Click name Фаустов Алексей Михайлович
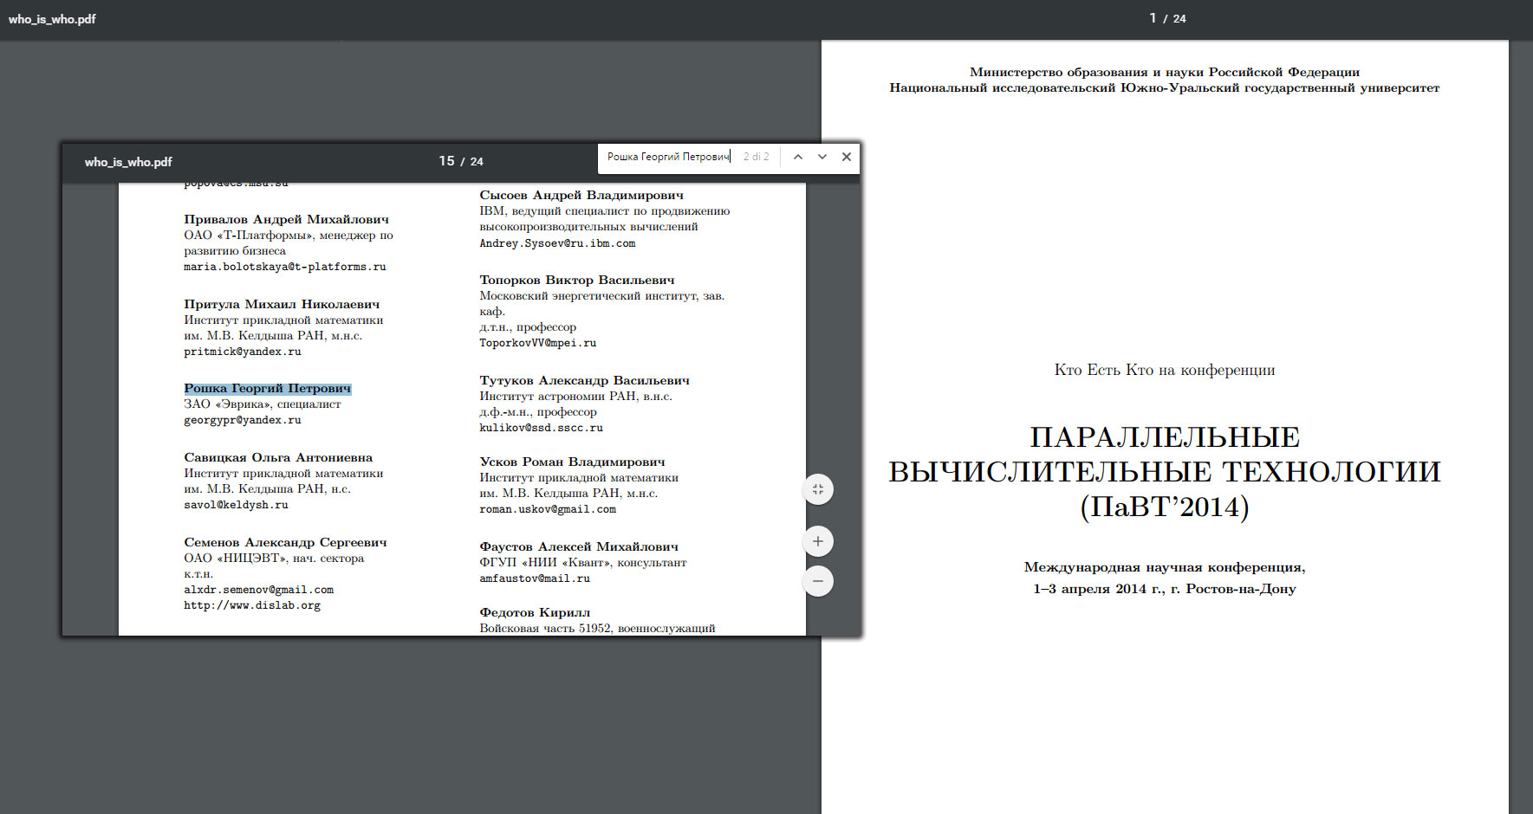This screenshot has width=1533, height=814. [x=579, y=546]
